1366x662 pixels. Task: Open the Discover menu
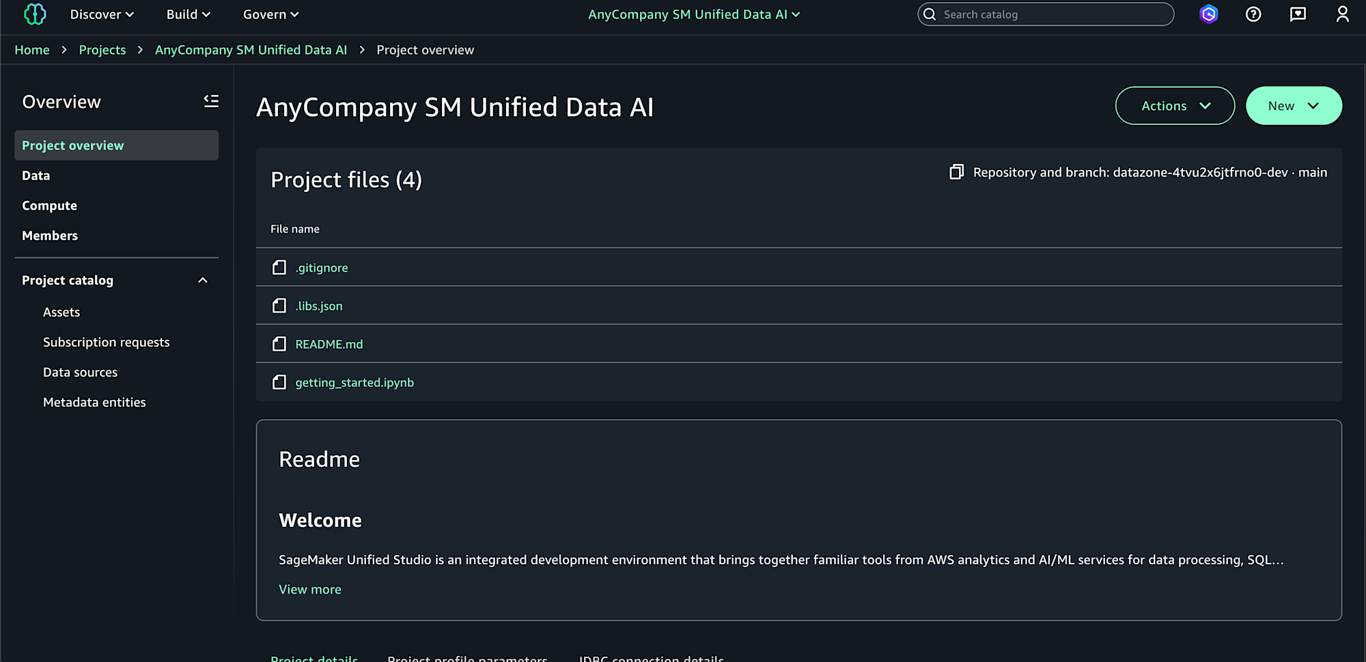click(x=102, y=14)
